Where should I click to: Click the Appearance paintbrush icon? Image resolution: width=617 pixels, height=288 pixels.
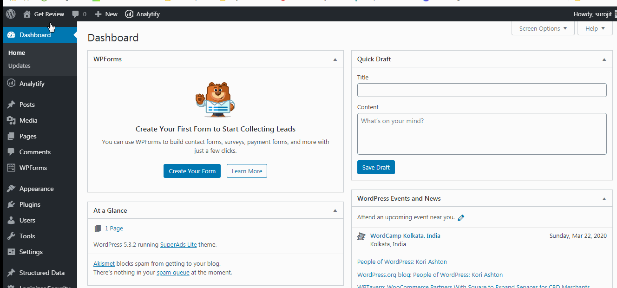coord(11,189)
